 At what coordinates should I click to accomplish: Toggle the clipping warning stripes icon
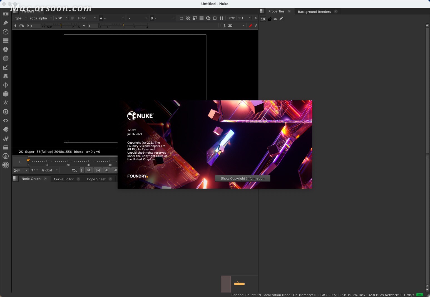tap(188, 18)
